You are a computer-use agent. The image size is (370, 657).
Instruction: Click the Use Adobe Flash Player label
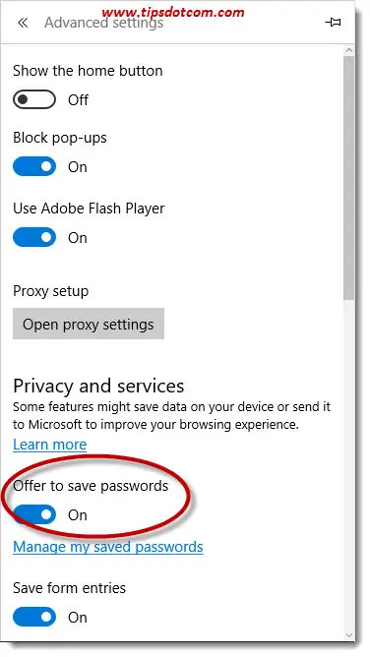(89, 209)
